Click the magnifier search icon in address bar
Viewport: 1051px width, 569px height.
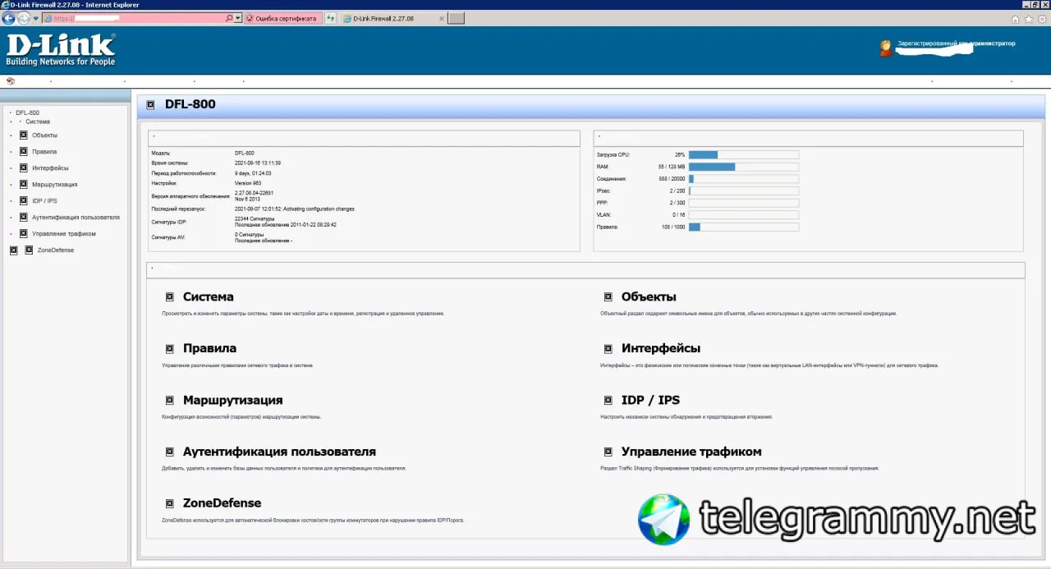tap(229, 18)
